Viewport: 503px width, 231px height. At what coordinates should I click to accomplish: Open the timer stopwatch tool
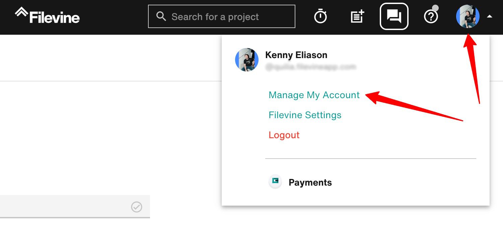[x=320, y=16]
